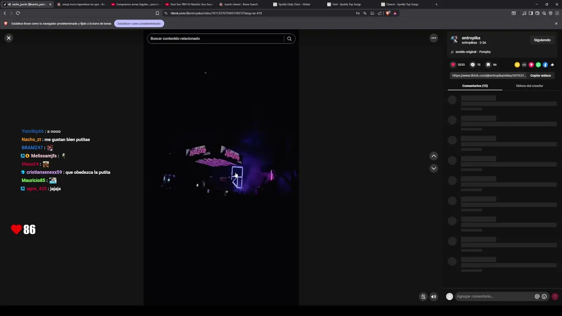Viewport: 562px width, 316px height.
Task: Close the TikTok video viewer
Action: coord(8,38)
